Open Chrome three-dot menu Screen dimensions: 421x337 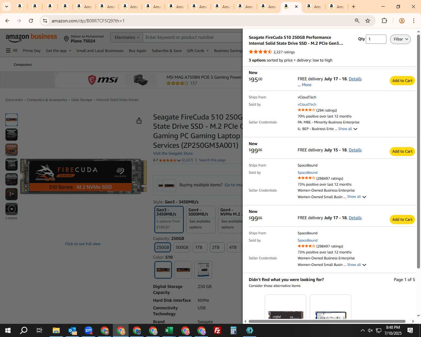414,21
